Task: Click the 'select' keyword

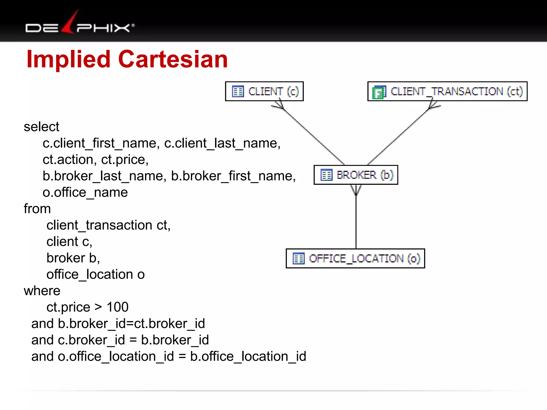Action: (x=41, y=127)
